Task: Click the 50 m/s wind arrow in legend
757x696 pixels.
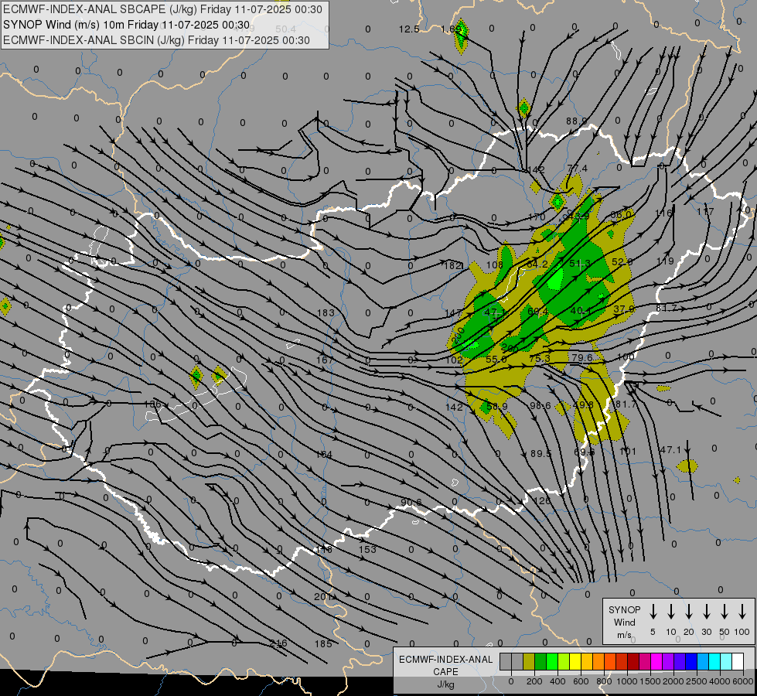Action: pos(725,612)
